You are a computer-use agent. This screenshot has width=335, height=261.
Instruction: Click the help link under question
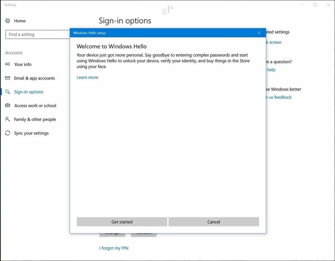pyautogui.click(x=271, y=70)
